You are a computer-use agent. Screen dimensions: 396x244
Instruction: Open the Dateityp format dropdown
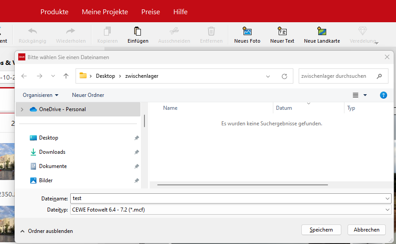point(388,210)
